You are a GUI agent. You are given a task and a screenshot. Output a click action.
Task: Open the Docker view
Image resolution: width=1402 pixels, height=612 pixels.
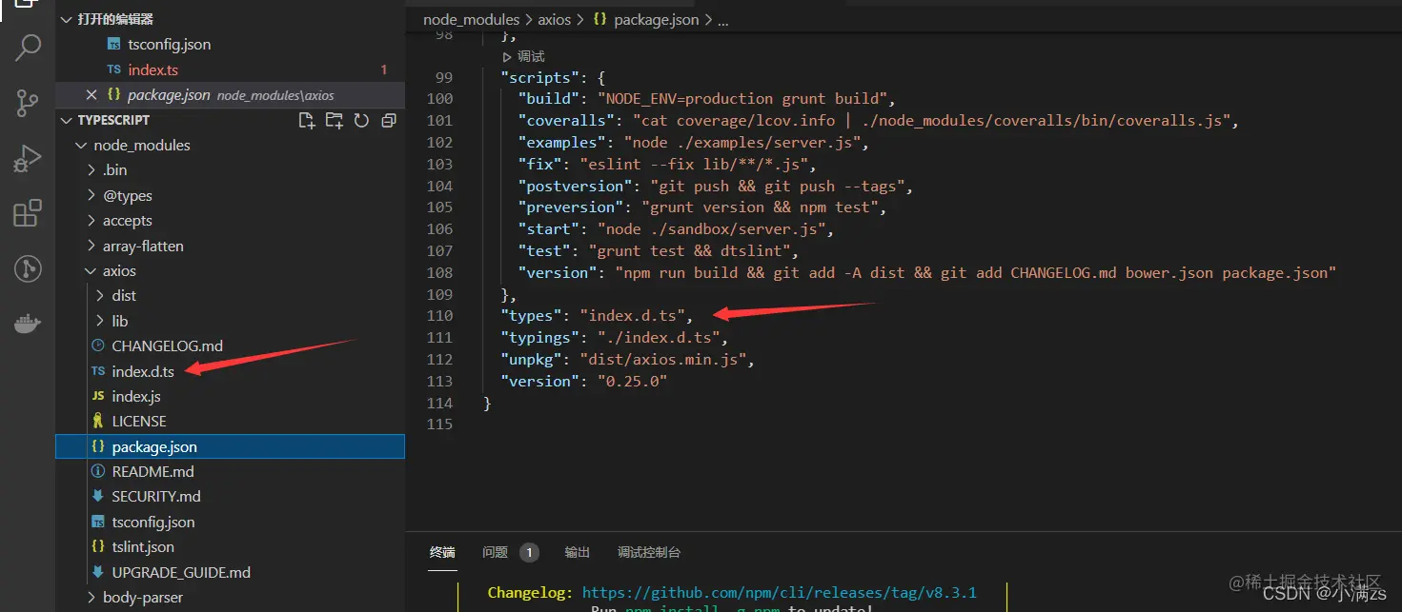(28, 325)
